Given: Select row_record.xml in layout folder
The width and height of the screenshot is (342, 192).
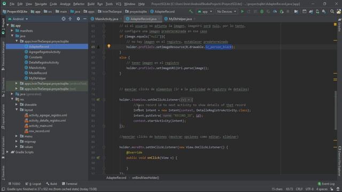Looking at the screenshot, I should (39, 131).
